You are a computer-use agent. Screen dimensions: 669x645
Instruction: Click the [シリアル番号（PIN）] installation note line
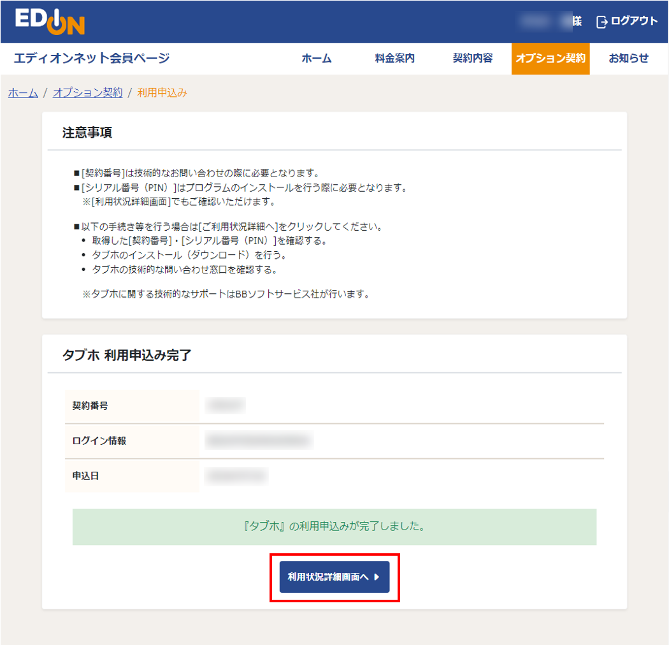241,188
